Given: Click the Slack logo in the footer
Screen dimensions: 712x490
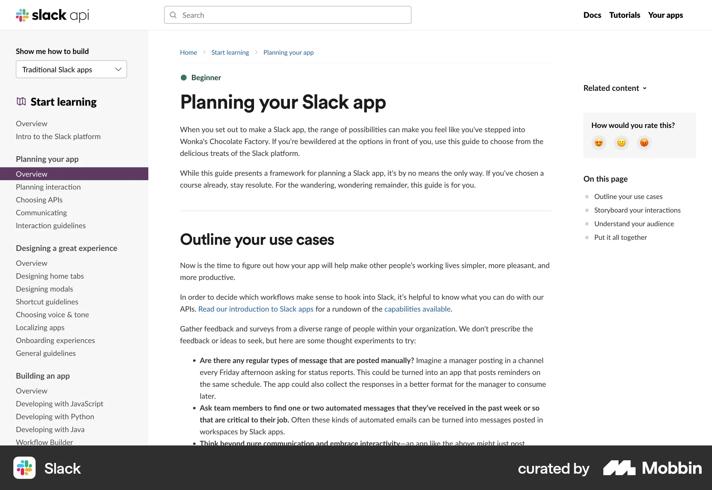Looking at the screenshot, I should (24, 468).
